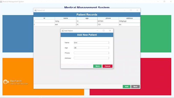Click the Name input field
The image size is (174, 98).
[x=91, y=42]
